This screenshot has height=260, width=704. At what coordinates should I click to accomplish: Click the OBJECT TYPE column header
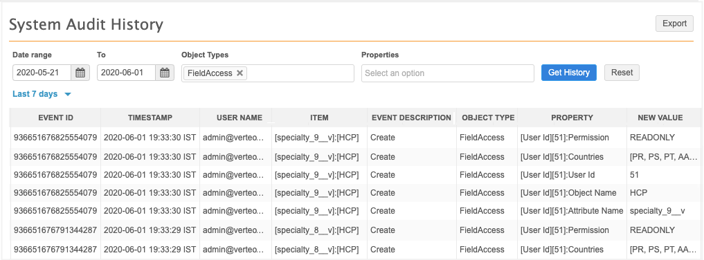tap(488, 118)
